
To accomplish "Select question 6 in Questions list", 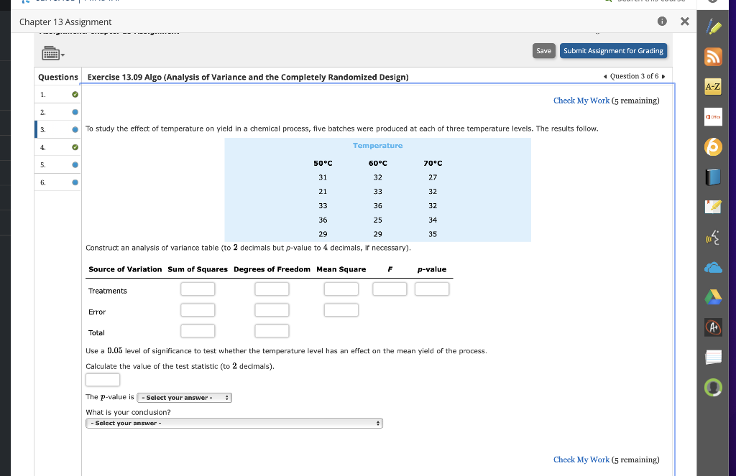I will click(x=57, y=182).
